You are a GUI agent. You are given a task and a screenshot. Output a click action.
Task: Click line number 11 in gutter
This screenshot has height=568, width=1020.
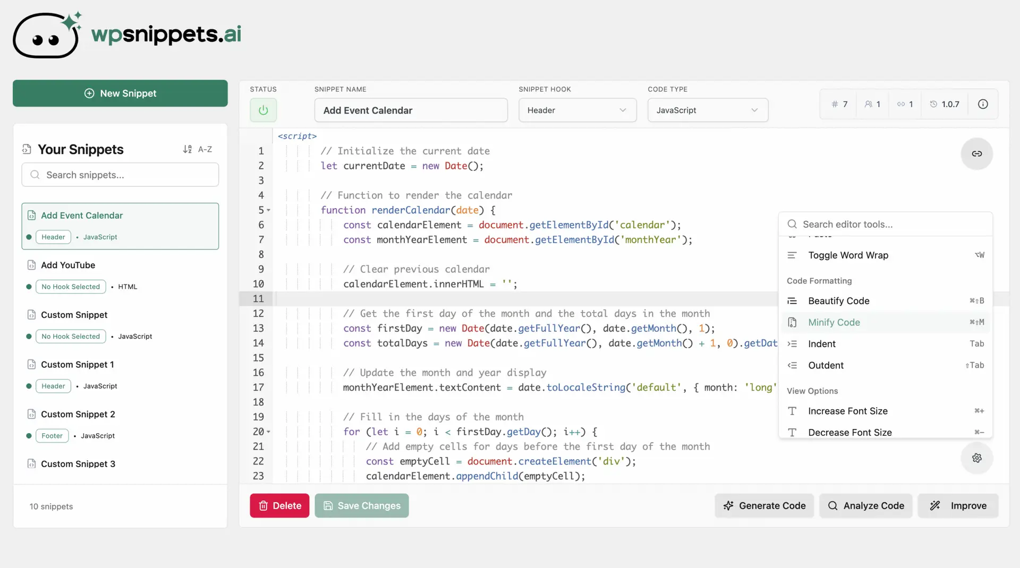(x=258, y=299)
